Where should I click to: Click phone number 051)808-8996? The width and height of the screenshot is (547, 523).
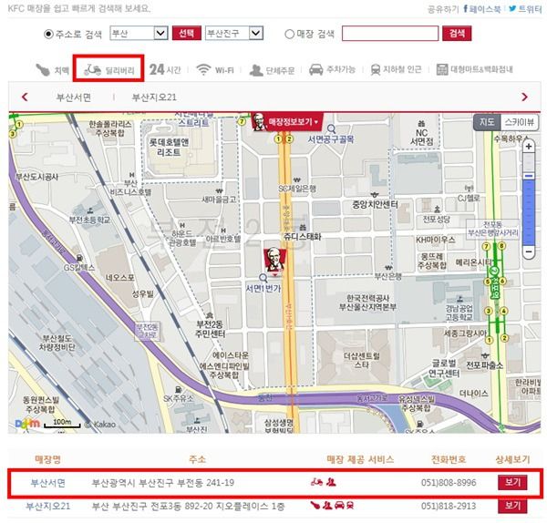point(449,483)
